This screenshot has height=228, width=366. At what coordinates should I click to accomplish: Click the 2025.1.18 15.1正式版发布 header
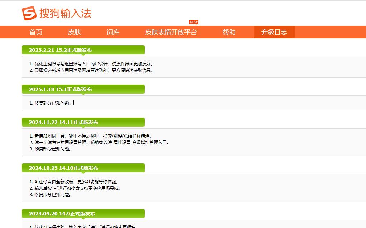tap(83, 89)
